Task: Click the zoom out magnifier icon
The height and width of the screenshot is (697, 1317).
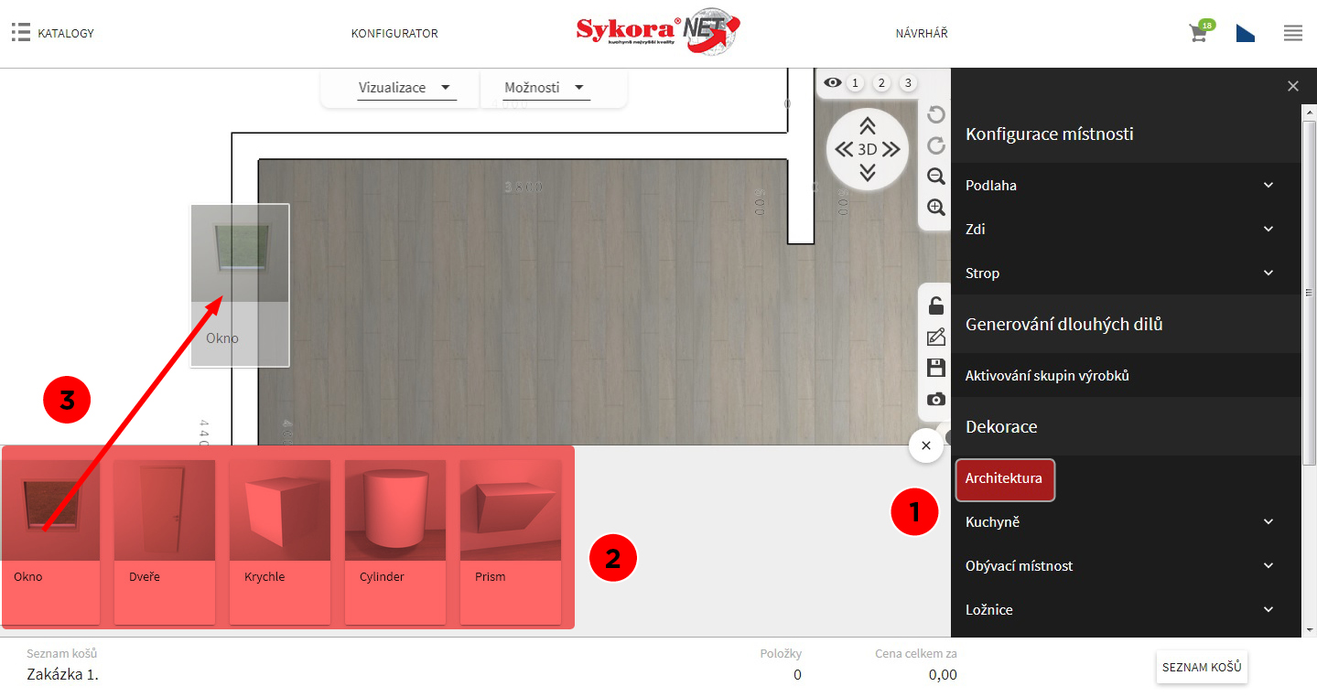Action: pos(935,177)
